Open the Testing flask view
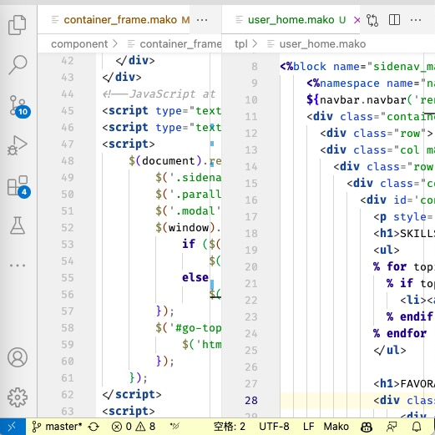Screen dimensions: 435x435 coord(18,225)
